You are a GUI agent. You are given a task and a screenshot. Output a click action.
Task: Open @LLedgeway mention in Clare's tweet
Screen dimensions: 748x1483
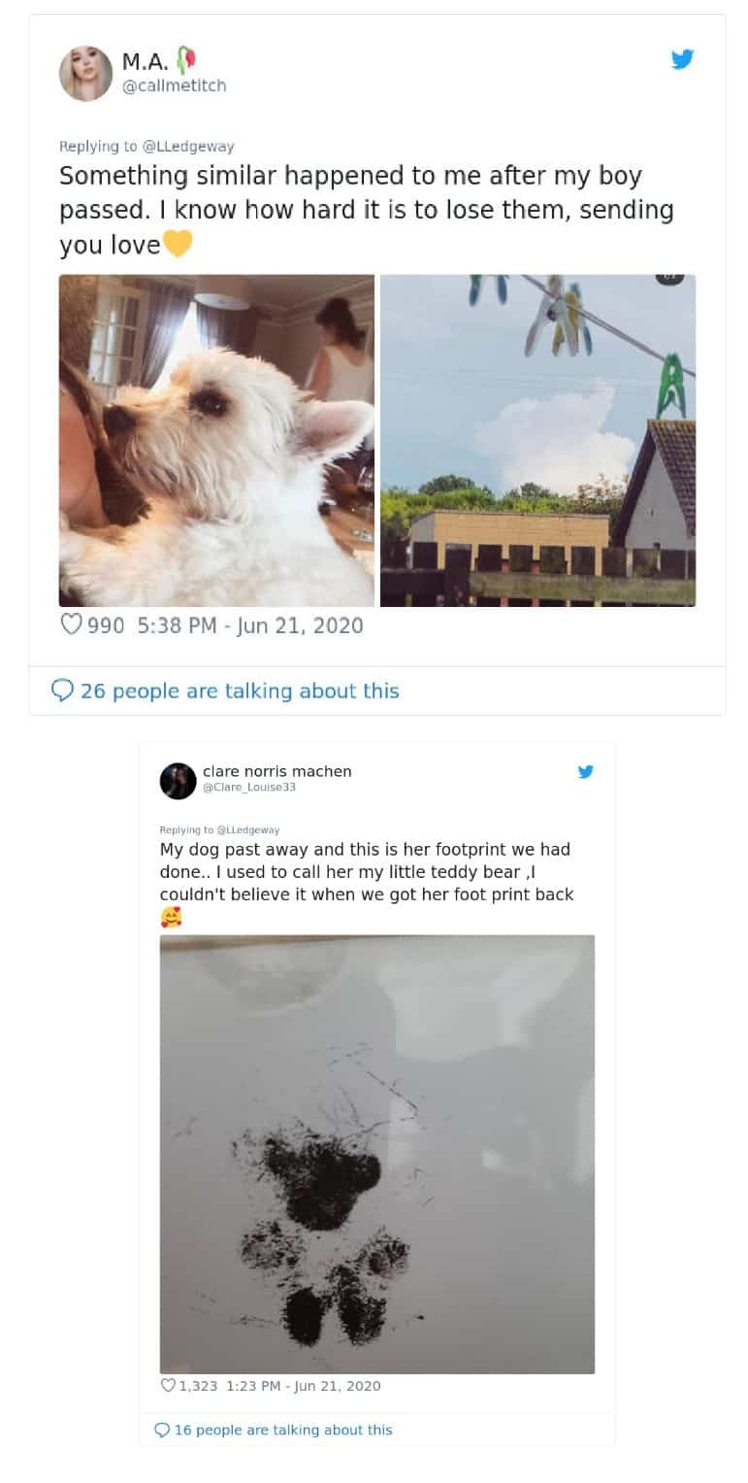(247, 830)
